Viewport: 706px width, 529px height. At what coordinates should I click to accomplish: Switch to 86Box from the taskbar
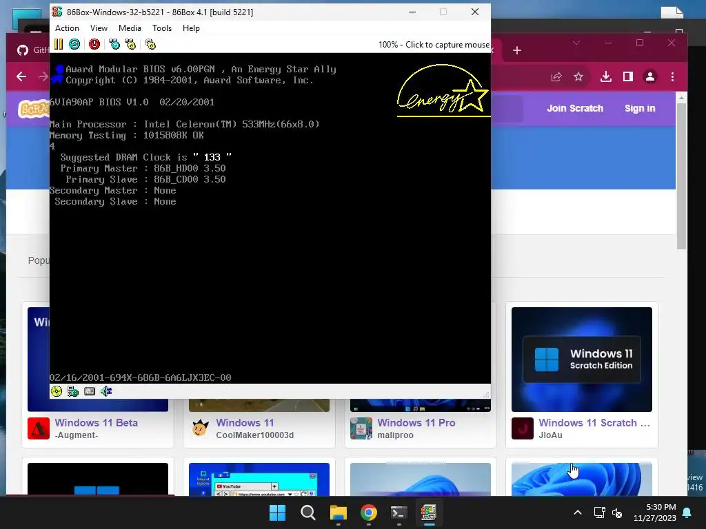429,512
